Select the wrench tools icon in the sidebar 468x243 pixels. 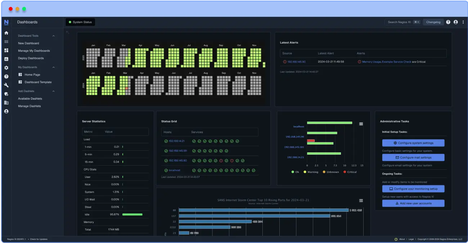(6, 85)
